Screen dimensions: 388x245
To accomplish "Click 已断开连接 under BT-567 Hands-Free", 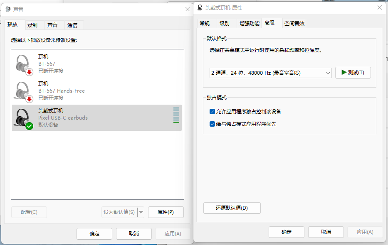I will pos(51,98).
